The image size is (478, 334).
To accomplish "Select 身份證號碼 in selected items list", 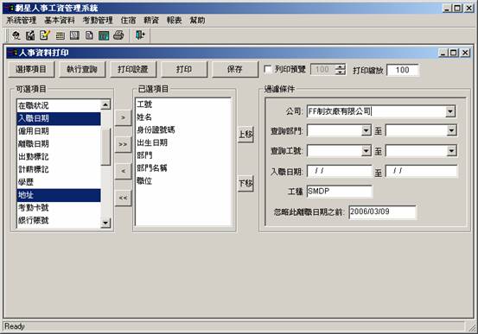I will (x=183, y=130).
